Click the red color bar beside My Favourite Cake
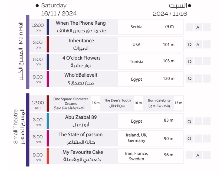 pyautogui.click(x=48, y=156)
